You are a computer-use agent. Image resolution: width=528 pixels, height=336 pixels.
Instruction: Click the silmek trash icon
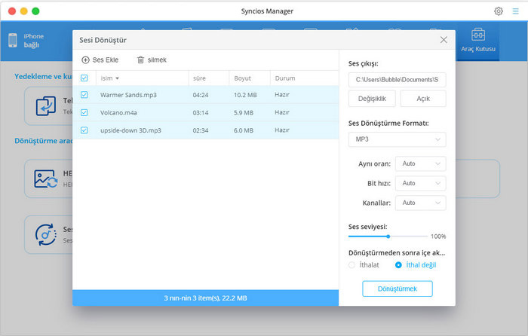140,60
